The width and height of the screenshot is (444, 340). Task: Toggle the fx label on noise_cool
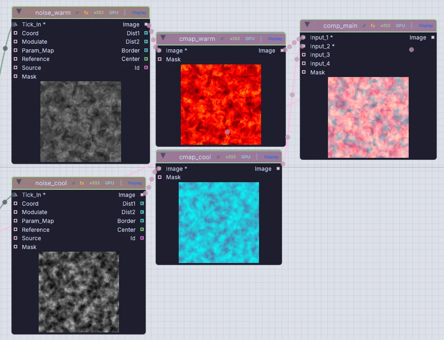(x=82, y=183)
